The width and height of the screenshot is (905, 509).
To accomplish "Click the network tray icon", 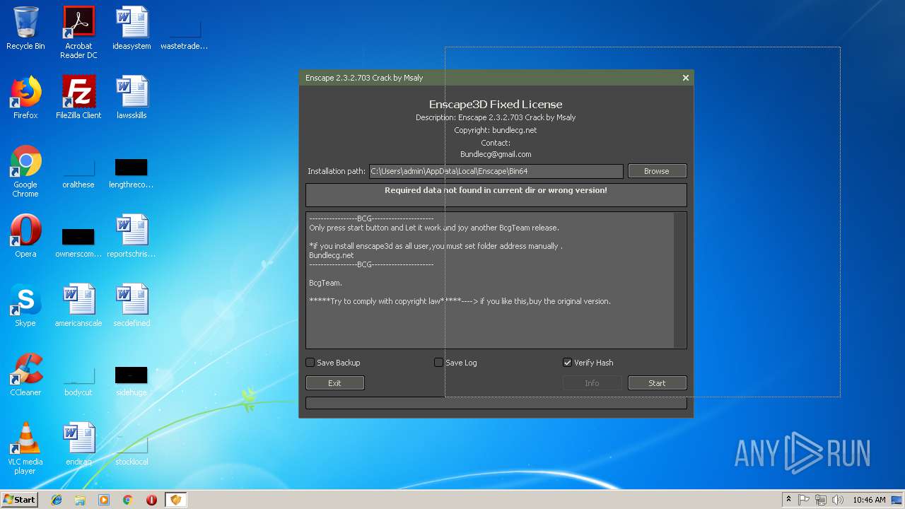I will (x=821, y=500).
